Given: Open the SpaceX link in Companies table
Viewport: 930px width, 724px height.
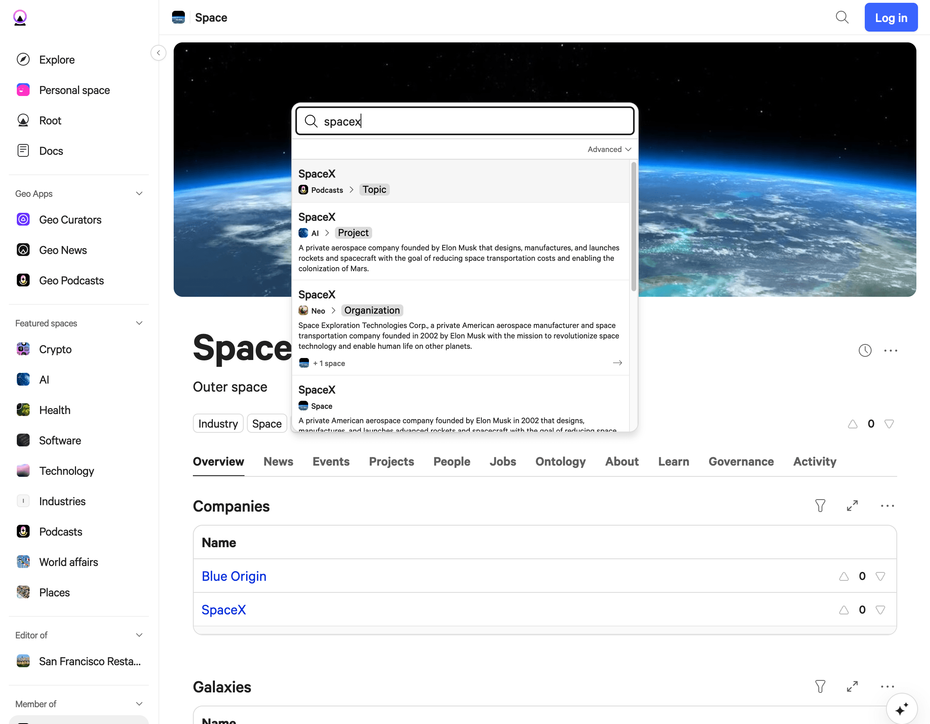Looking at the screenshot, I should pos(224,610).
